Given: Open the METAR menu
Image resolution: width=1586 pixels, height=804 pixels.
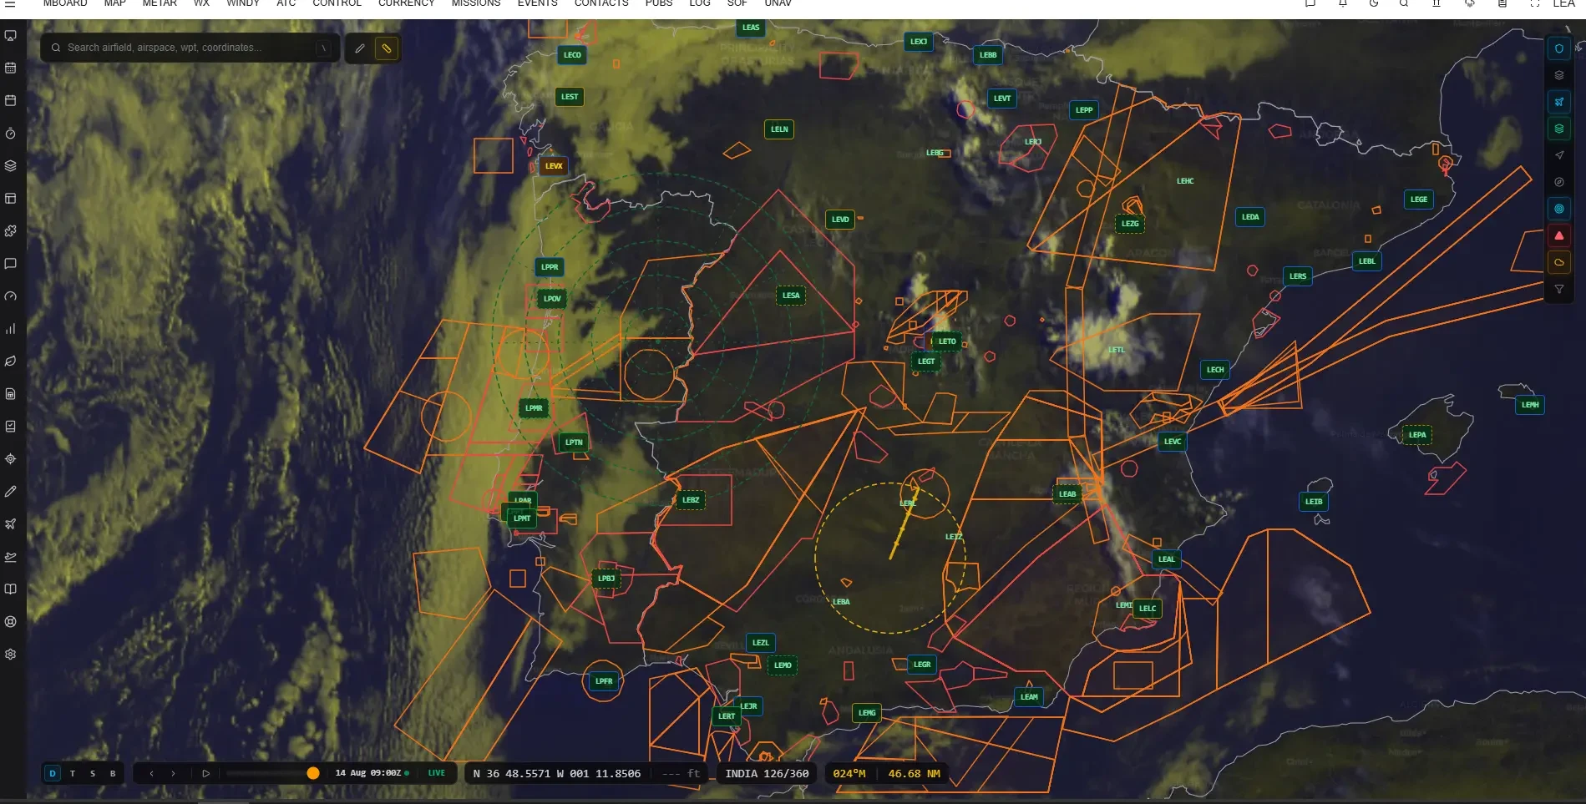Looking at the screenshot, I should tap(160, 3).
